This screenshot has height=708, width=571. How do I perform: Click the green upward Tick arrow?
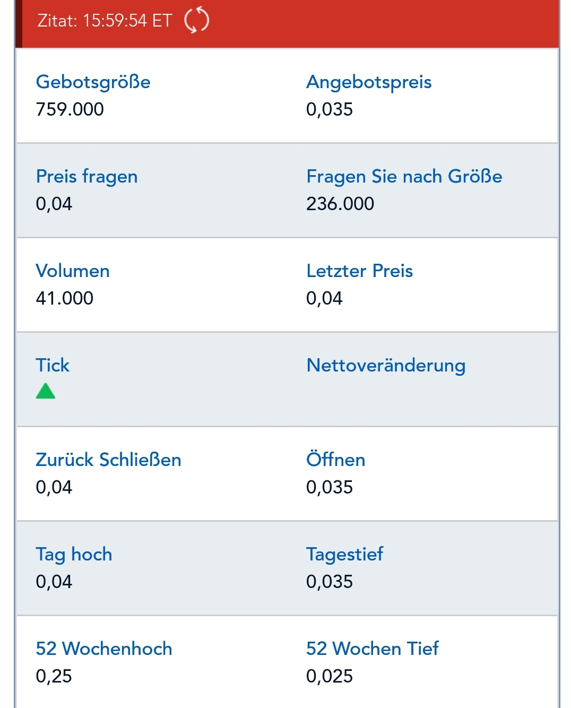click(46, 391)
